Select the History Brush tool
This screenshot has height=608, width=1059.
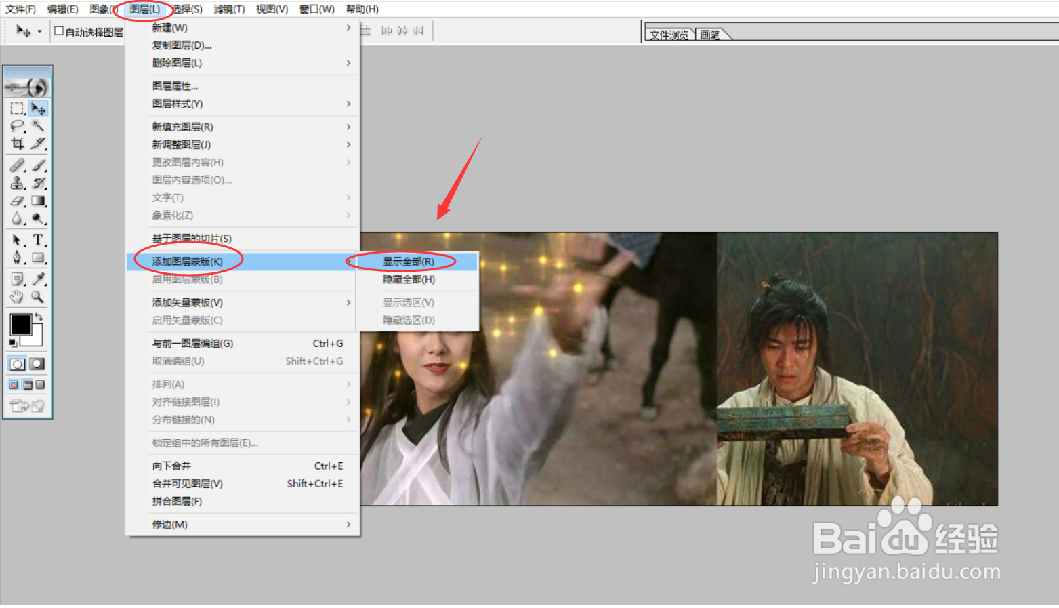pyautogui.click(x=38, y=183)
